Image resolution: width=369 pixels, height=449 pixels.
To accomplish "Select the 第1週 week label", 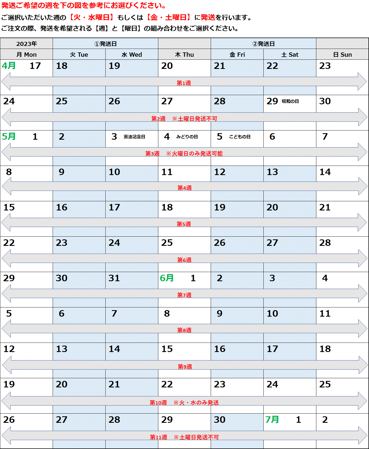I will (184, 83).
